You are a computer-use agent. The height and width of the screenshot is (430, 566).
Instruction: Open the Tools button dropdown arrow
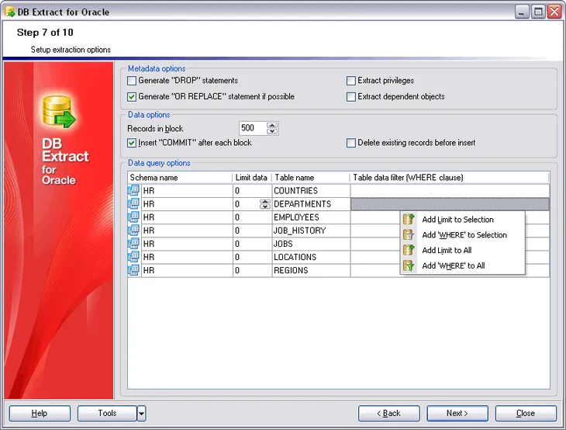click(x=141, y=414)
